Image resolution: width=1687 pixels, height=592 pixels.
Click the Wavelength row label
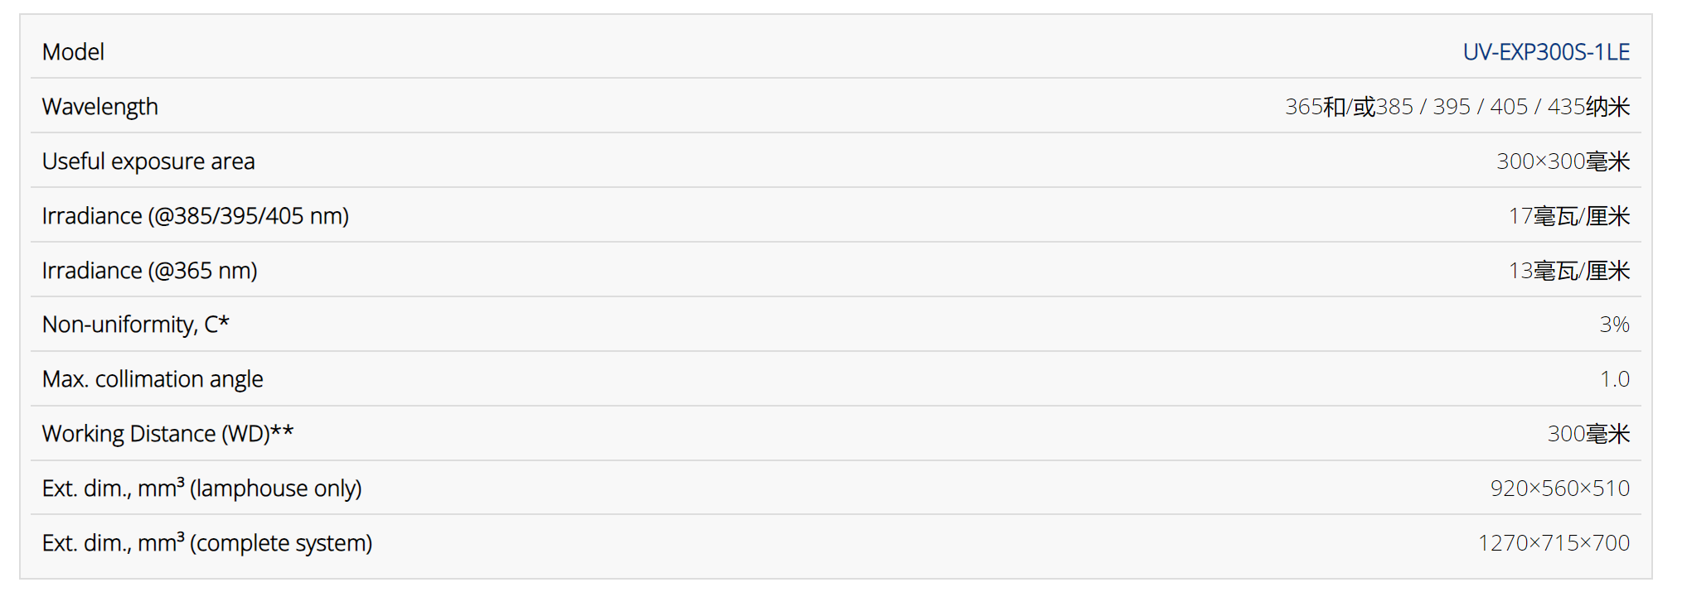point(99,107)
